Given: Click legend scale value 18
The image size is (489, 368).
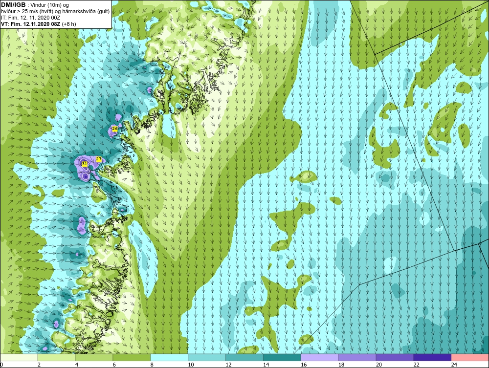Looking at the screenshot, I should [341, 365].
